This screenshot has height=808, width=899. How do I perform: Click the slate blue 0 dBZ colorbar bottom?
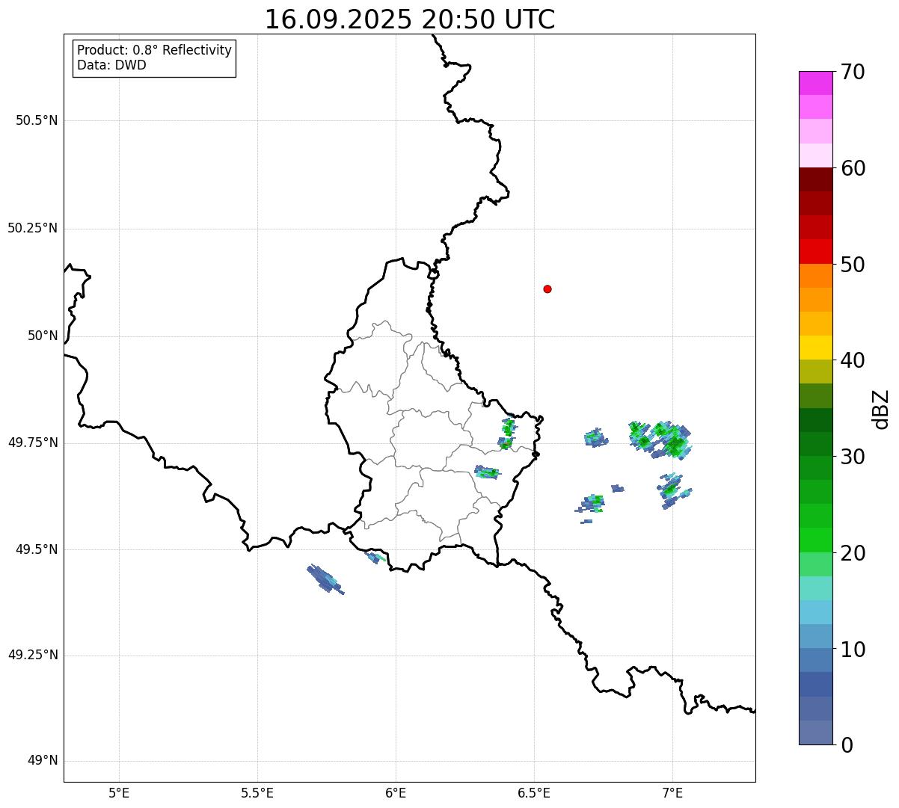pos(815,733)
